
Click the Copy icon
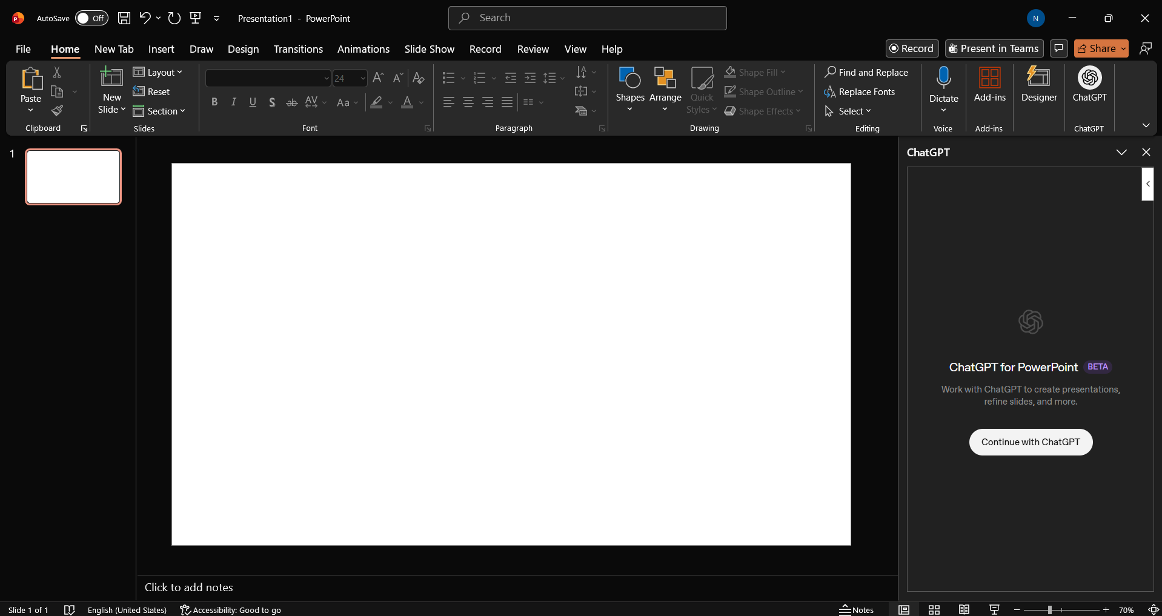[x=57, y=91]
